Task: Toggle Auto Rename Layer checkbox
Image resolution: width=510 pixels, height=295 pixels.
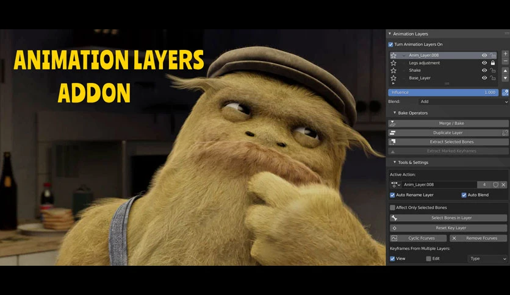Action: 392,195
